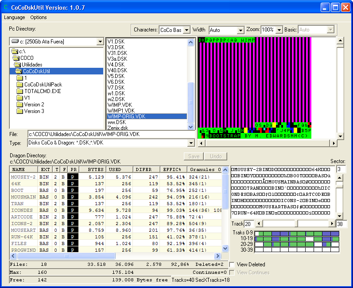Click the Version 3 folder icon
The image size is (353, 288).
pos(20,111)
